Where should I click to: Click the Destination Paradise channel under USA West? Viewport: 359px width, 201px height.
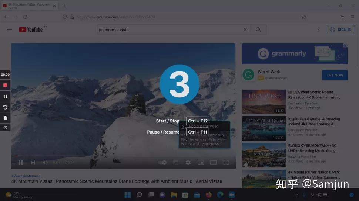pyautogui.click(x=302, y=103)
